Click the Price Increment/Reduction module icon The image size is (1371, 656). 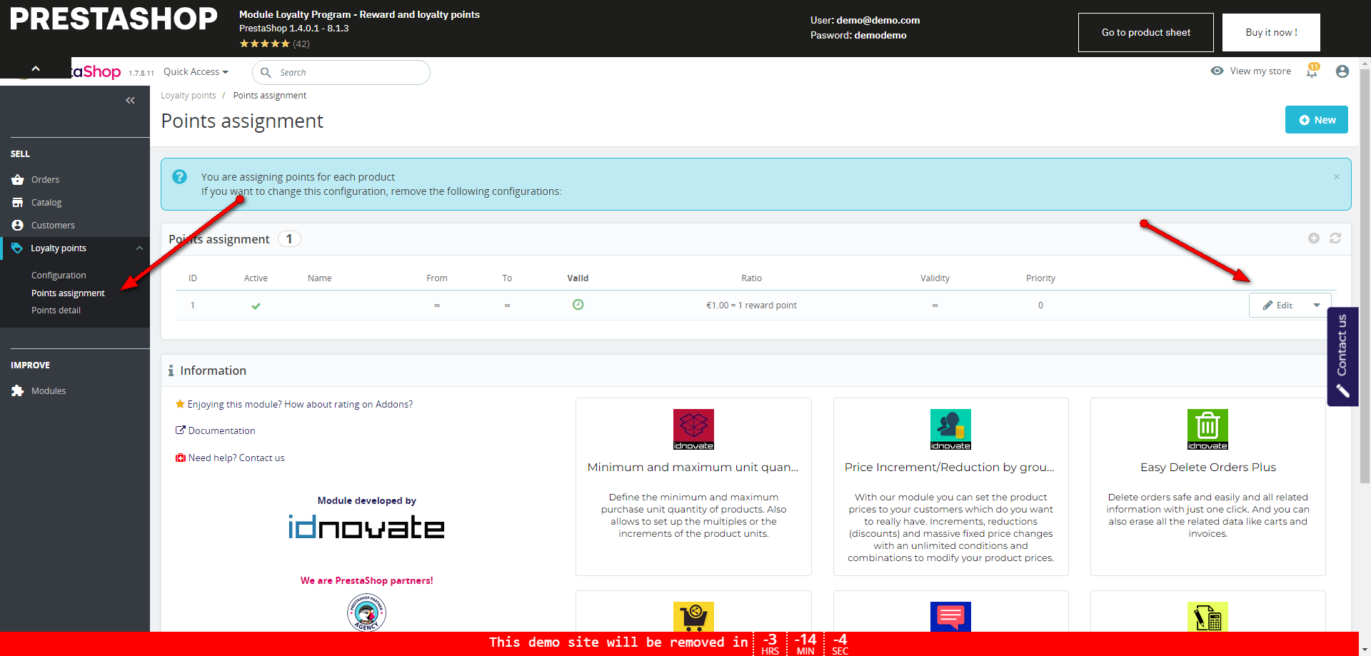pyautogui.click(x=950, y=429)
